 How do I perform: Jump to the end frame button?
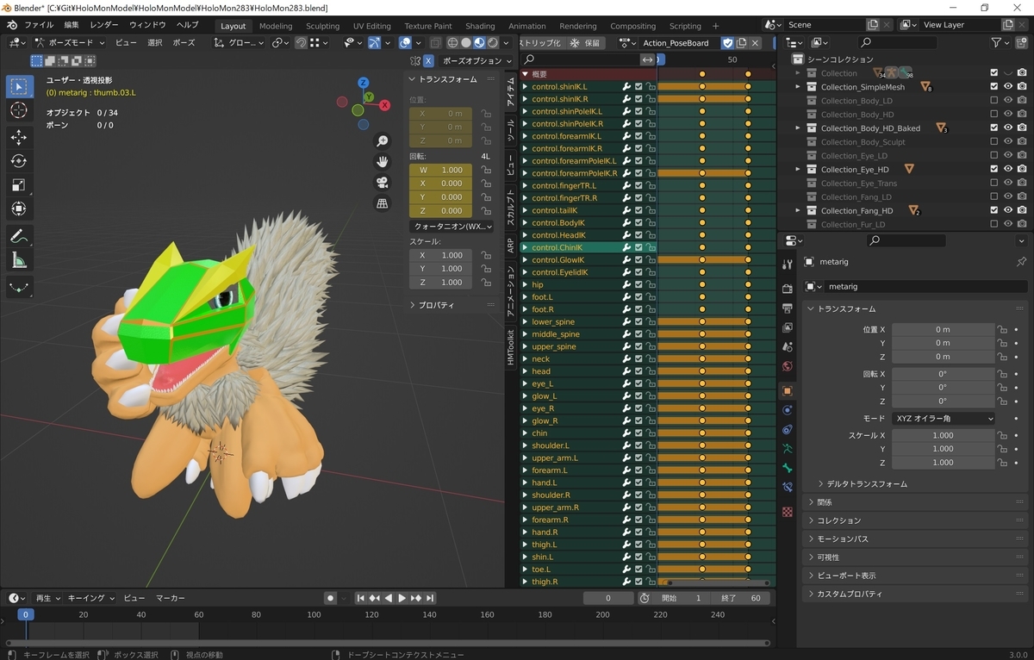pos(429,598)
